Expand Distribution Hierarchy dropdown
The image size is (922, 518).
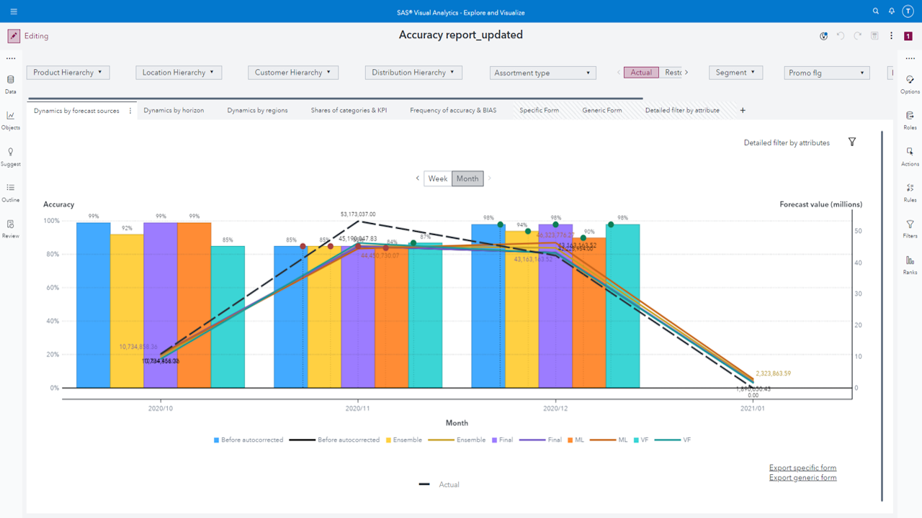coord(413,73)
